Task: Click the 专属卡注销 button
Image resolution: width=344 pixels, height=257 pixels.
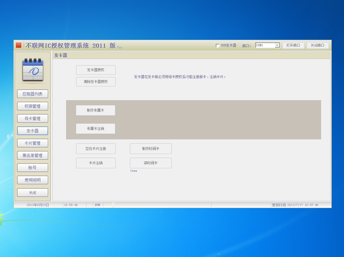Action: 95,128
